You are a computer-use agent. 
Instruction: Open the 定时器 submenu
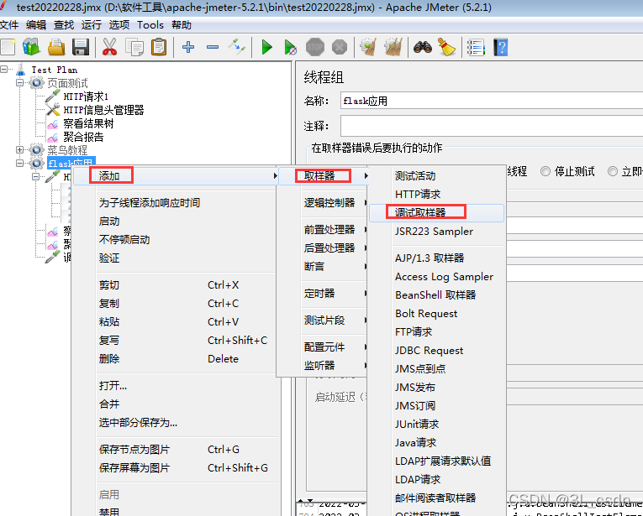(x=323, y=294)
